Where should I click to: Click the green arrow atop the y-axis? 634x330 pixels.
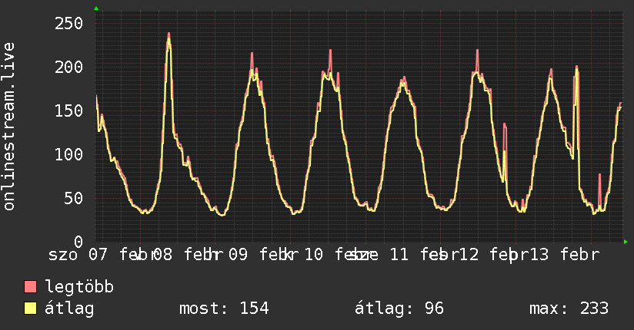click(96, 8)
